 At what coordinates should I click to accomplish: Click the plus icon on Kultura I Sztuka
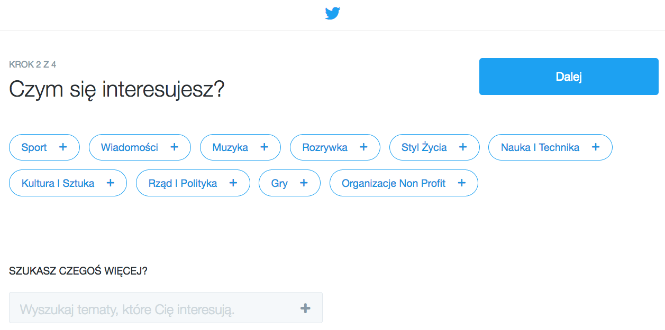(111, 183)
